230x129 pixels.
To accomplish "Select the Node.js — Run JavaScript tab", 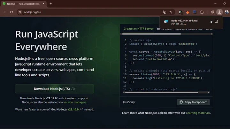I will (24, 4).
